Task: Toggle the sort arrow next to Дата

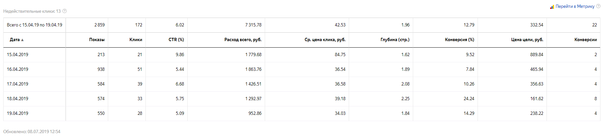Action: pos(22,40)
